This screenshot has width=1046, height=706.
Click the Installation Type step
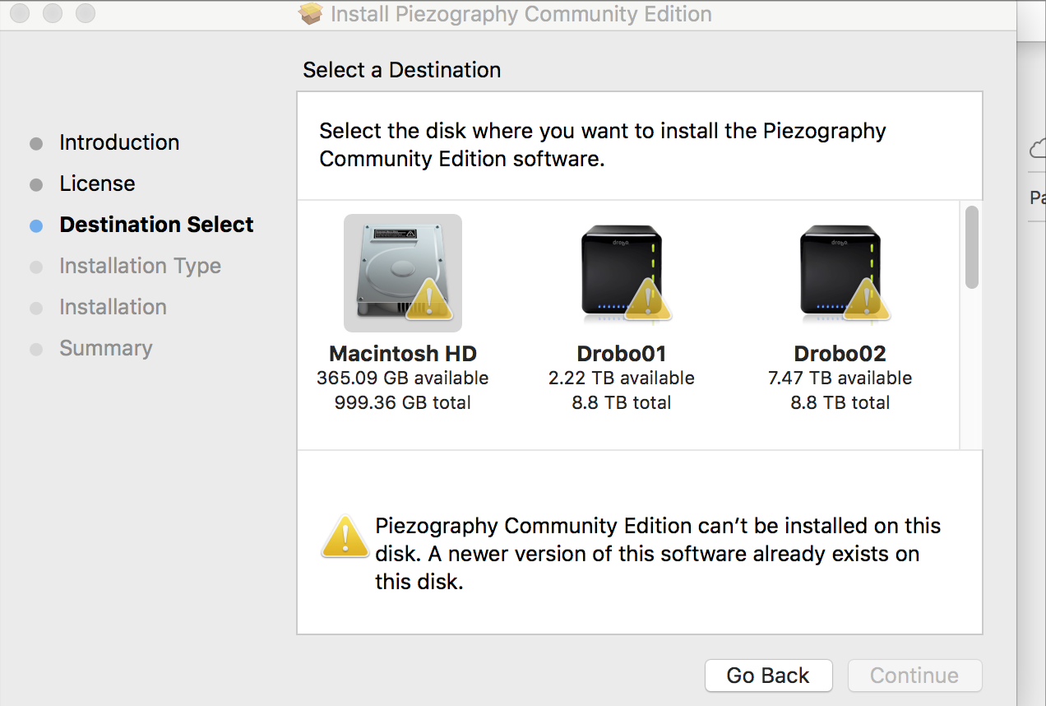click(x=140, y=266)
